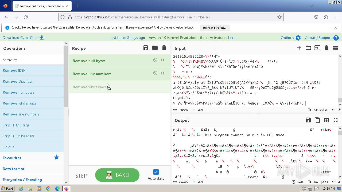The height and width of the screenshot is (192, 342).
Task: Open Download CyberChef link
Action: pyautogui.click(x=23, y=38)
